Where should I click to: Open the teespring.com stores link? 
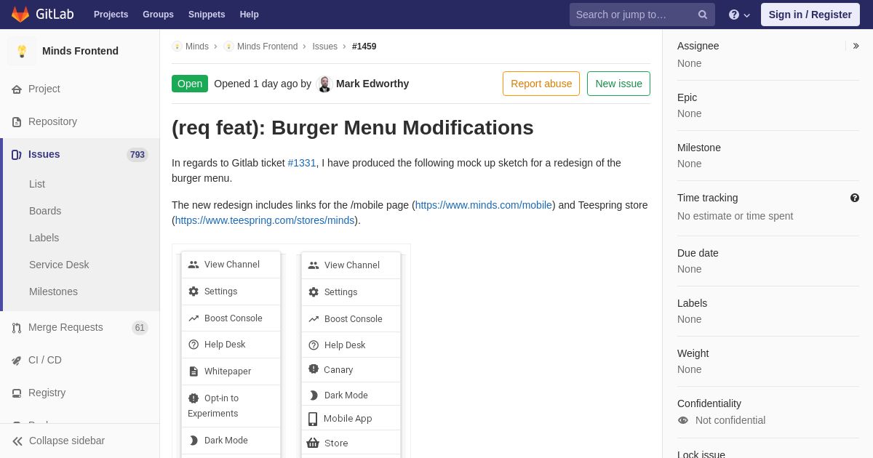(265, 220)
